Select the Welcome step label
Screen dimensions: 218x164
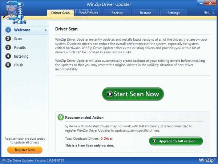coord(22,30)
